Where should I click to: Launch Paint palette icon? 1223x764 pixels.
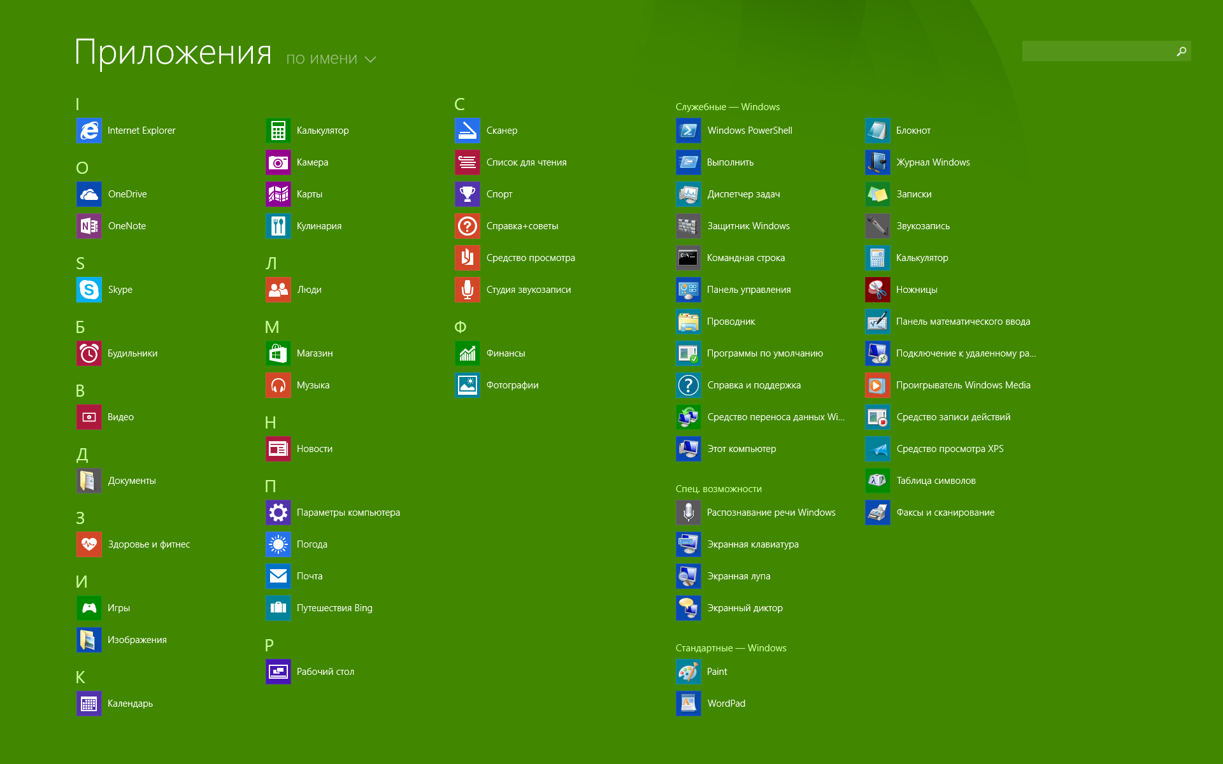[689, 672]
